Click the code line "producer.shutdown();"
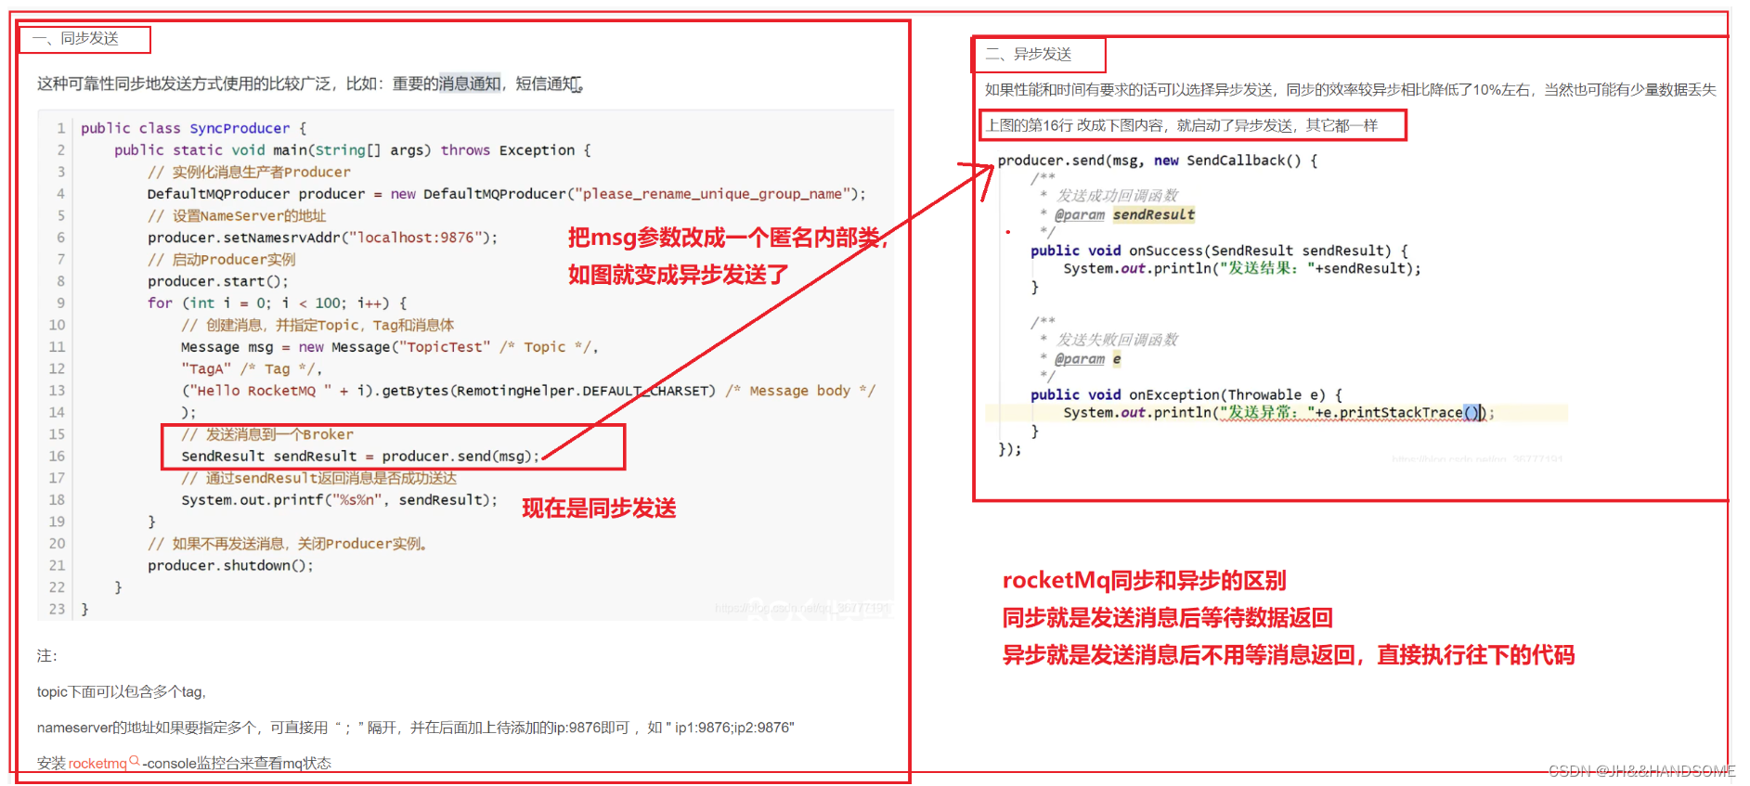This screenshot has width=1750, height=786. [230, 566]
